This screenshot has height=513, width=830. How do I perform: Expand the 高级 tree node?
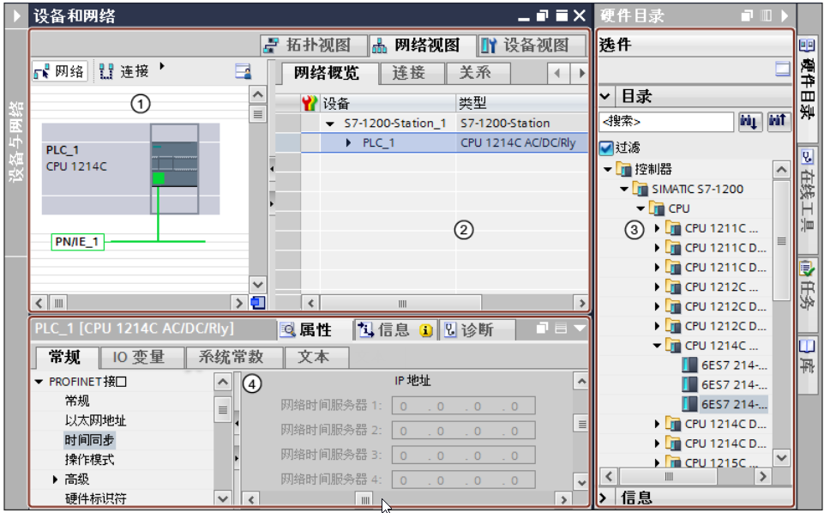coord(55,480)
